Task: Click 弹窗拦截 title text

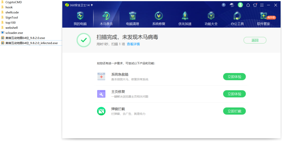Action: click(118, 109)
